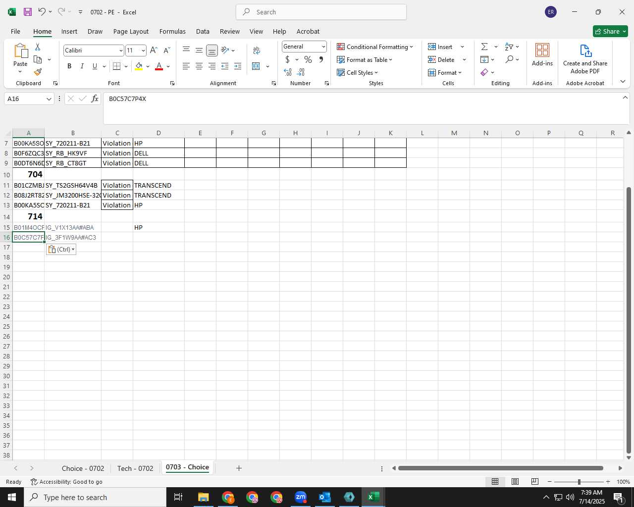Switch to the Insert ribbon tab
The image size is (634, 507).
[69, 31]
